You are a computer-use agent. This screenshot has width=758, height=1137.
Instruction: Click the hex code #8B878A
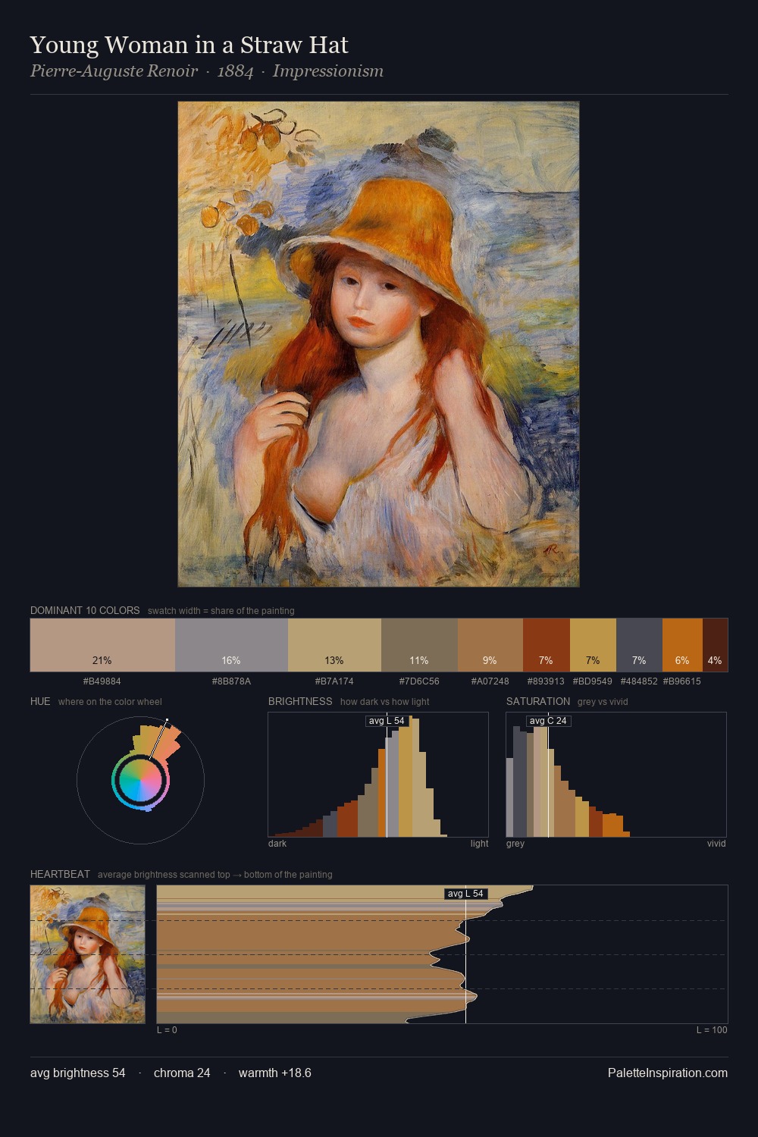[x=231, y=681]
